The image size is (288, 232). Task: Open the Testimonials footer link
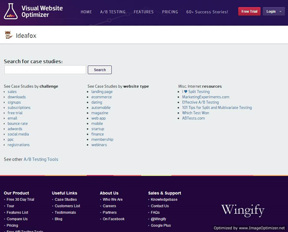tap(65, 212)
